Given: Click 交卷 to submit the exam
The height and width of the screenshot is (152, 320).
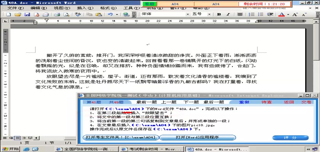Looking at the screenshot, I should [x=306, y=102].
